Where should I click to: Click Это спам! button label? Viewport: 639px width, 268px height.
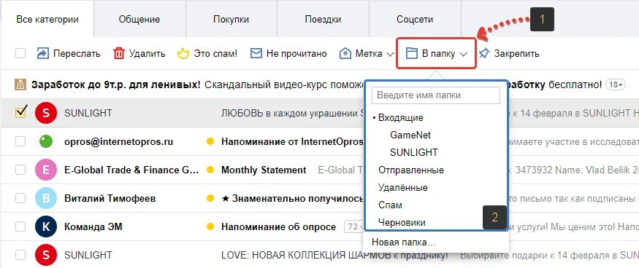point(215,53)
